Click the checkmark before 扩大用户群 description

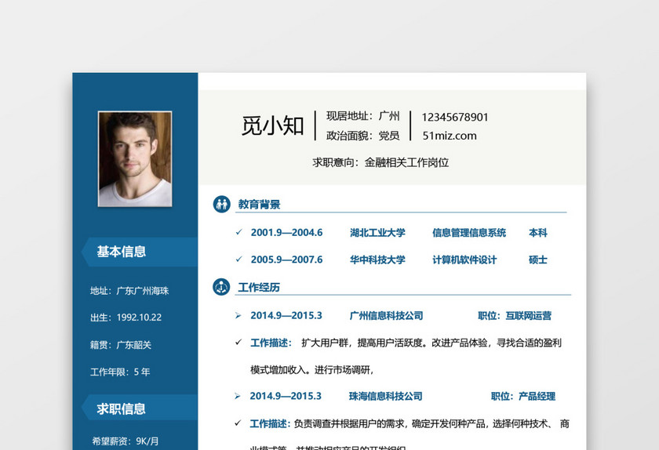[238, 343]
